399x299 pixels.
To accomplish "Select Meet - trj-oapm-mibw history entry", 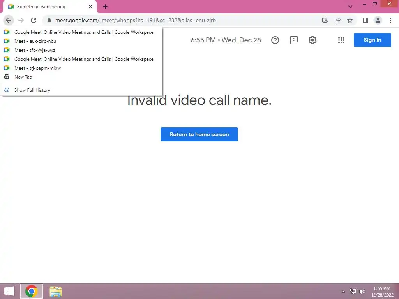I will (81, 68).
